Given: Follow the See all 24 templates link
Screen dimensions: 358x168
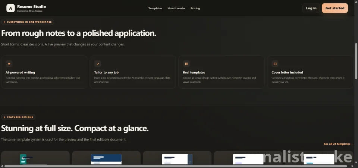Looking at the screenshot, I should coord(339,144).
